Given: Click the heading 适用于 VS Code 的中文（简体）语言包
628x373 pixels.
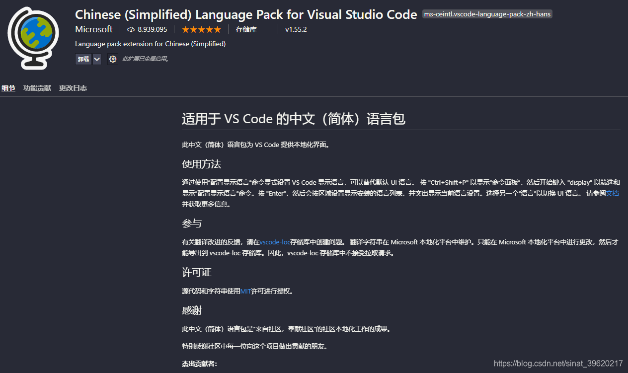Looking at the screenshot, I should (294, 119).
